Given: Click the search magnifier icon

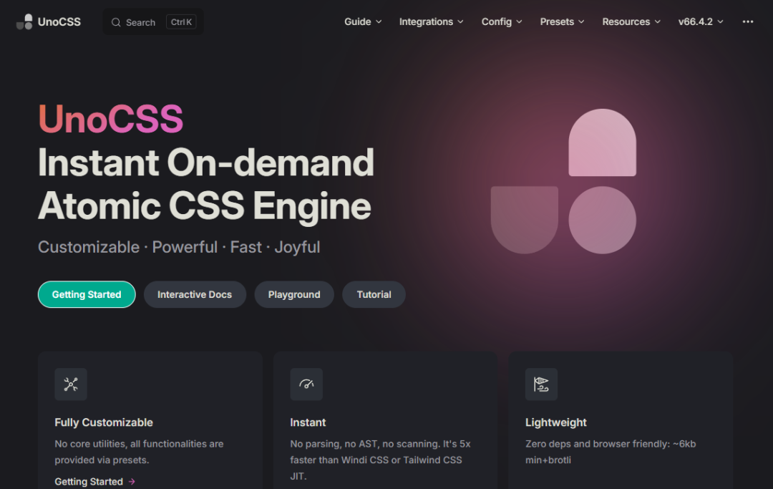Looking at the screenshot, I should tap(116, 22).
